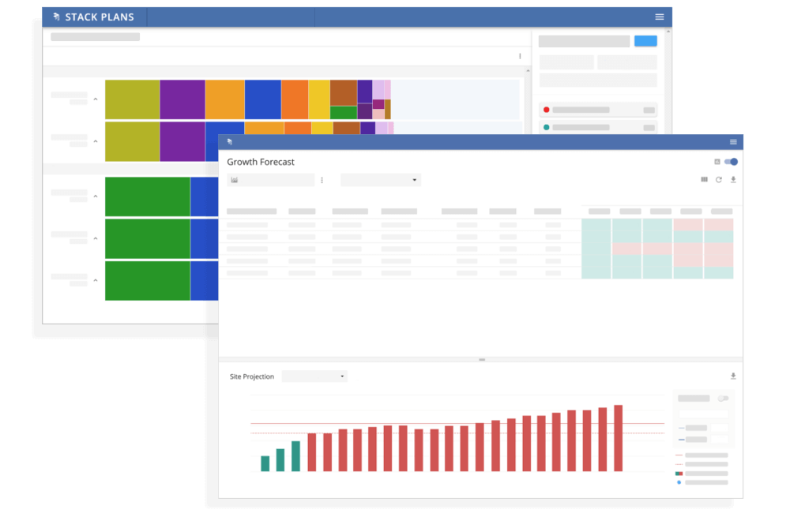Screen dimensions: 790x513
Task: Click the input beside the light blue line entry
Action: (720, 428)
